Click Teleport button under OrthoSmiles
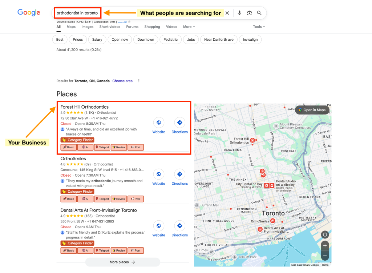 102,199
